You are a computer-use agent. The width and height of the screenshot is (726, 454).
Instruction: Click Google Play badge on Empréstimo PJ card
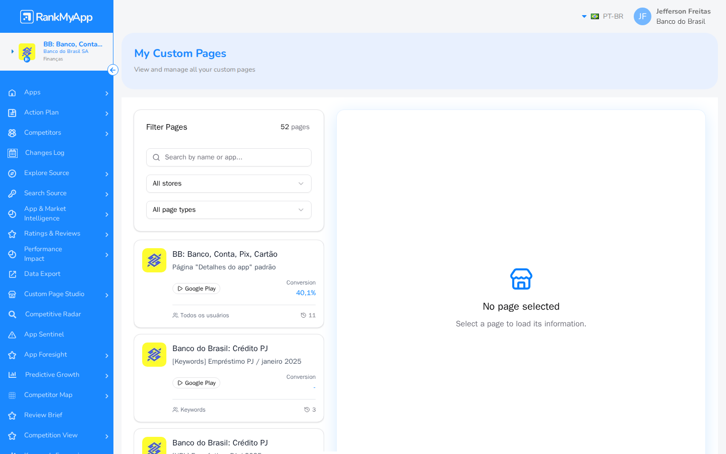click(x=196, y=383)
